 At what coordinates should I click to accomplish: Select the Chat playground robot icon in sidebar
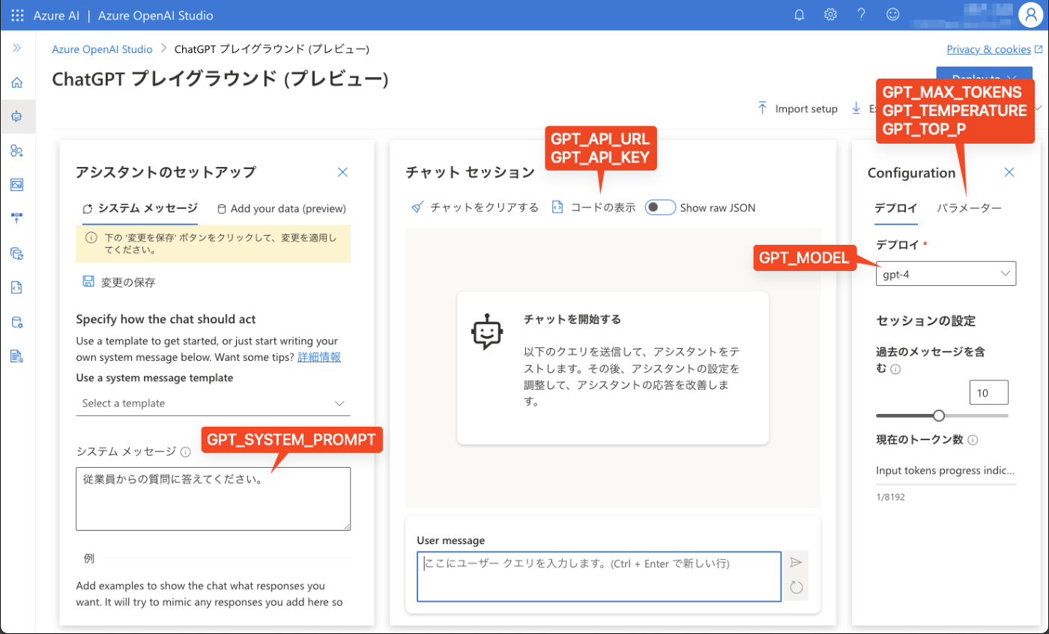point(17,116)
